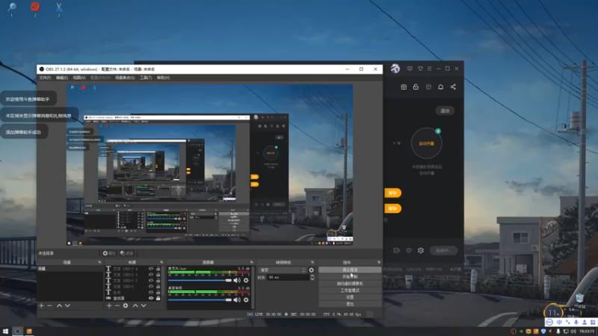Open the 帮助(H) menu in OBS
598x336 pixels.
163,78
